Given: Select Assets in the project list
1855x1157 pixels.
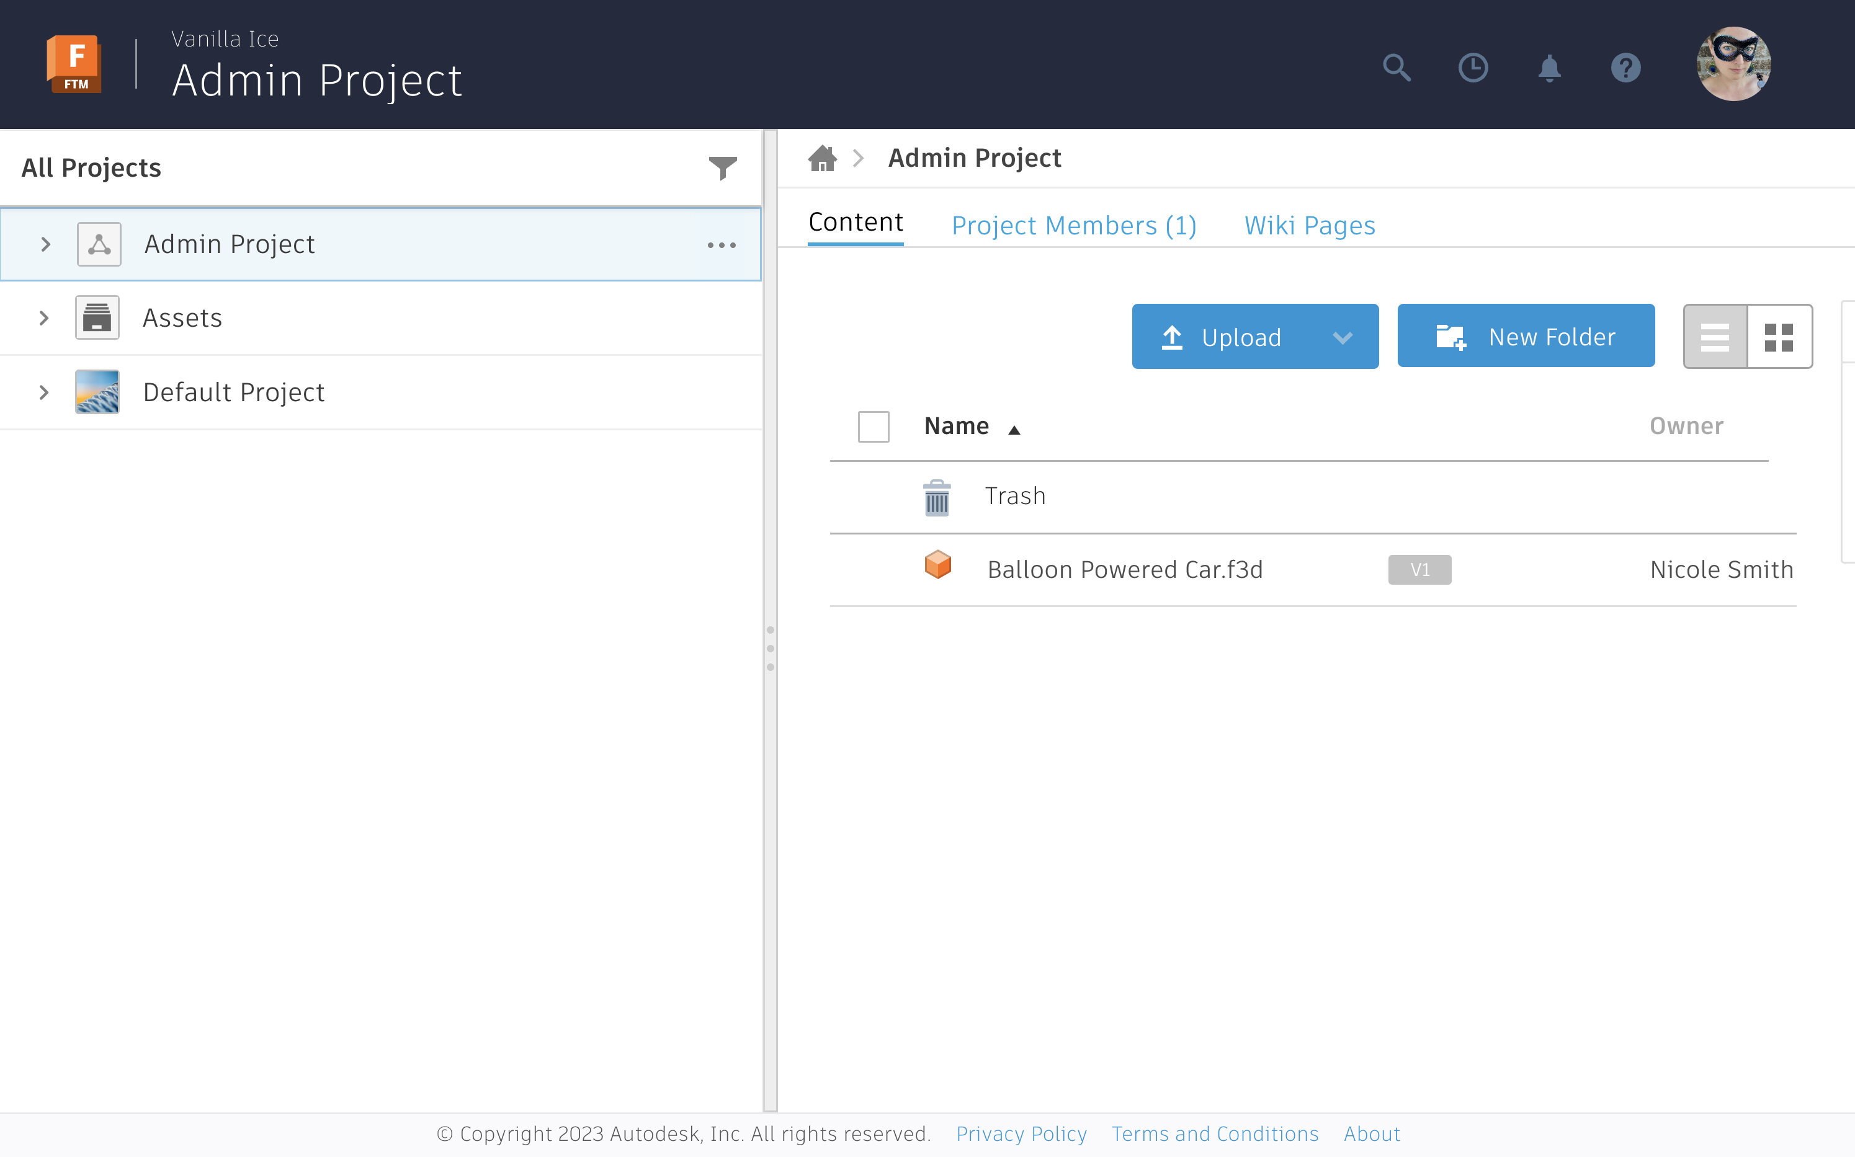Looking at the screenshot, I should (x=182, y=317).
